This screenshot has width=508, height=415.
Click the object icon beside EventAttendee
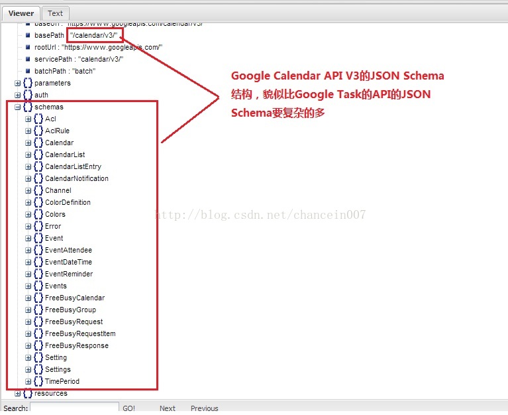click(x=38, y=250)
